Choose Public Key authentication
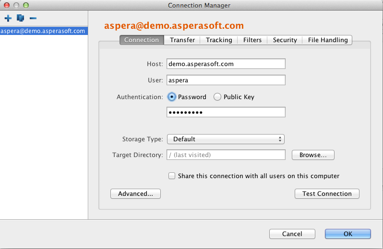The width and height of the screenshot is (383, 249). pyautogui.click(x=217, y=97)
